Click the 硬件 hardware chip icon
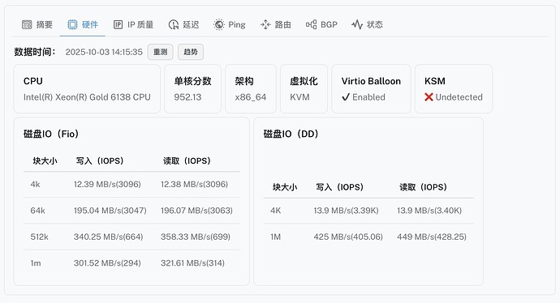Viewport: 560px width, 303px height. [x=72, y=24]
